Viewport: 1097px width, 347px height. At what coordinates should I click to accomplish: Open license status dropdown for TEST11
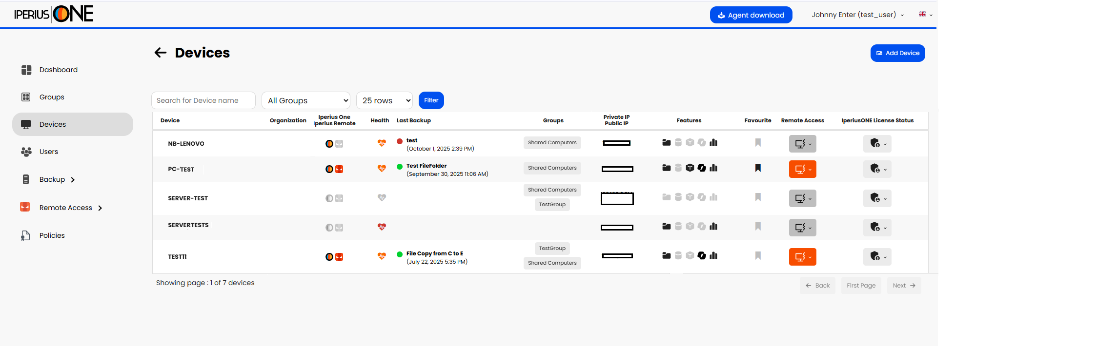(877, 257)
